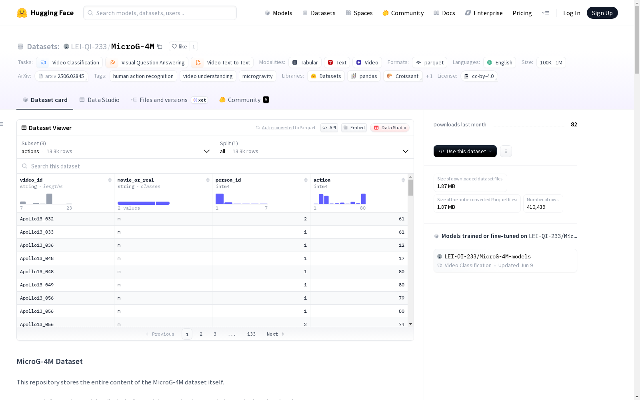Copy dataset name with the copy icon
Screen dimensions: 640x400
coord(160,46)
